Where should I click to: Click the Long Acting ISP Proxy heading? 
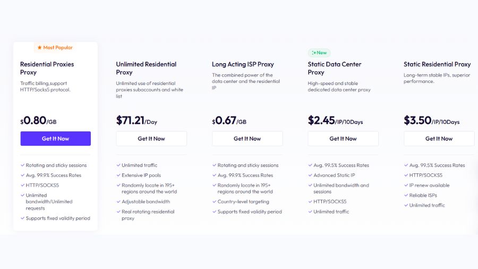243,64
